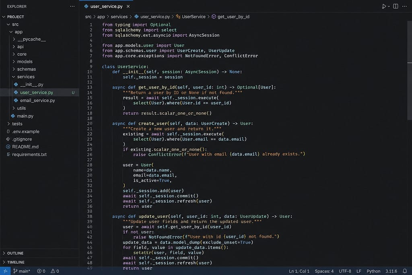This screenshot has width=412, height=275.
Task: Click the main* git branch indicator
Action: click(22, 271)
